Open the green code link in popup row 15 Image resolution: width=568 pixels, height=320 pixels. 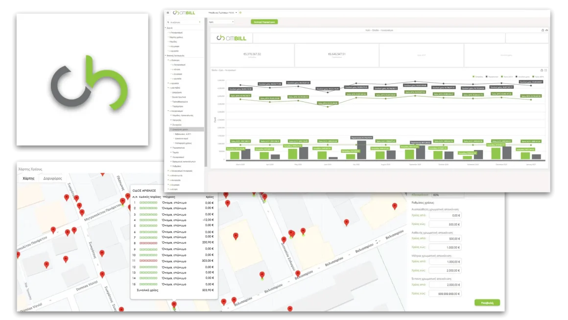pyautogui.click(x=148, y=285)
